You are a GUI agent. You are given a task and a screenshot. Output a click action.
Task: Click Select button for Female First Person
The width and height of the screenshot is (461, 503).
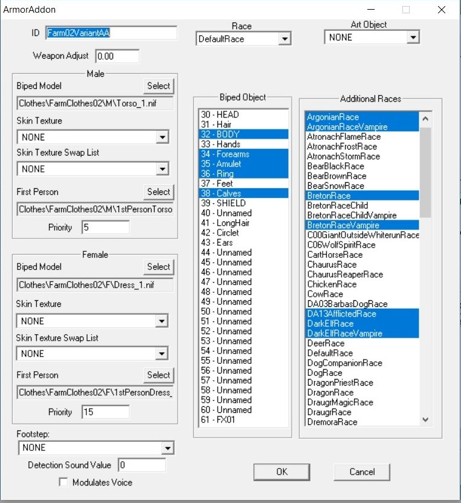point(158,375)
